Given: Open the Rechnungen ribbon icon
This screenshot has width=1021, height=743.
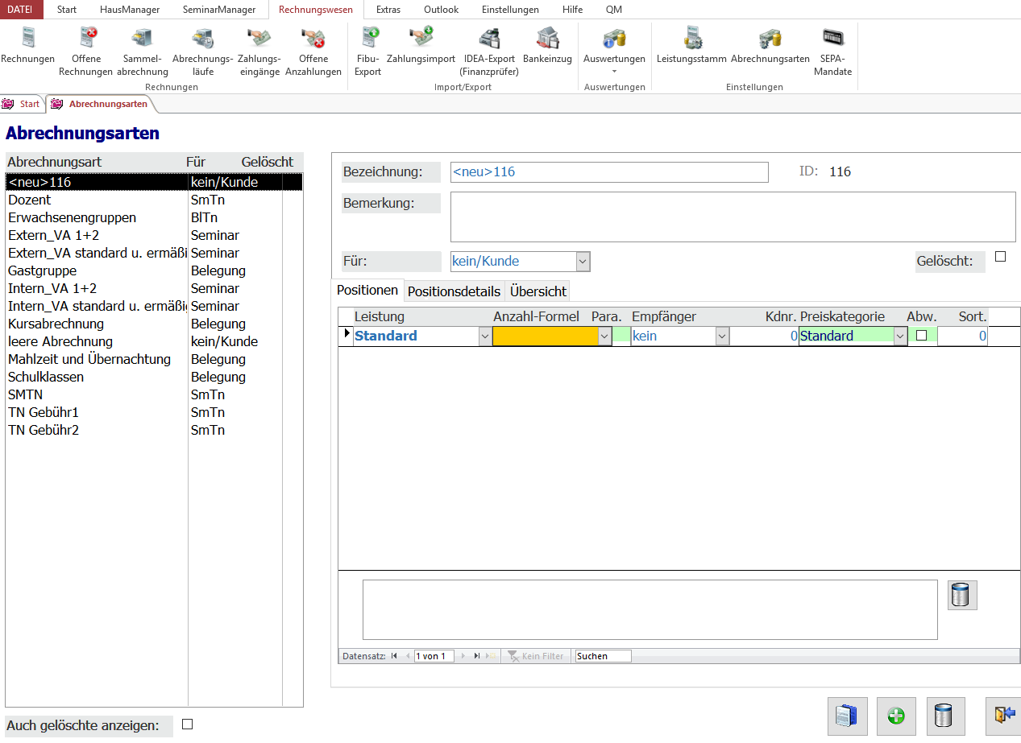Looking at the screenshot, I should 27,45.
